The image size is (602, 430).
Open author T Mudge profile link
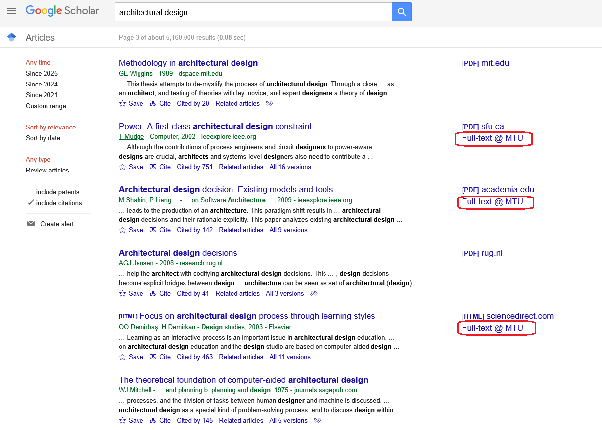(131, 136)
